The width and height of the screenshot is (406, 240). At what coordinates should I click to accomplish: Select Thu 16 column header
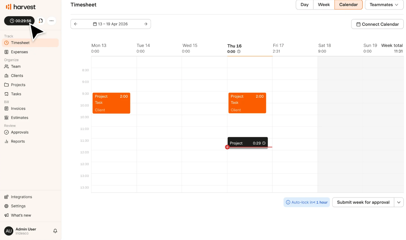click(235, 46)
